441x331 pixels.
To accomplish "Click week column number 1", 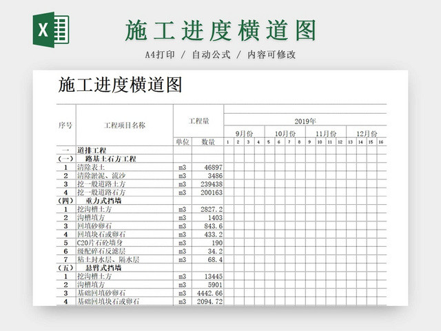I will [x=228, y=142].
